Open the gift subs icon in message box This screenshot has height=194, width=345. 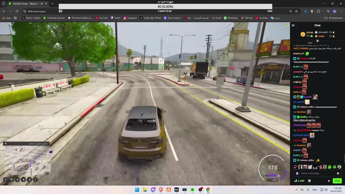[297, 173]
